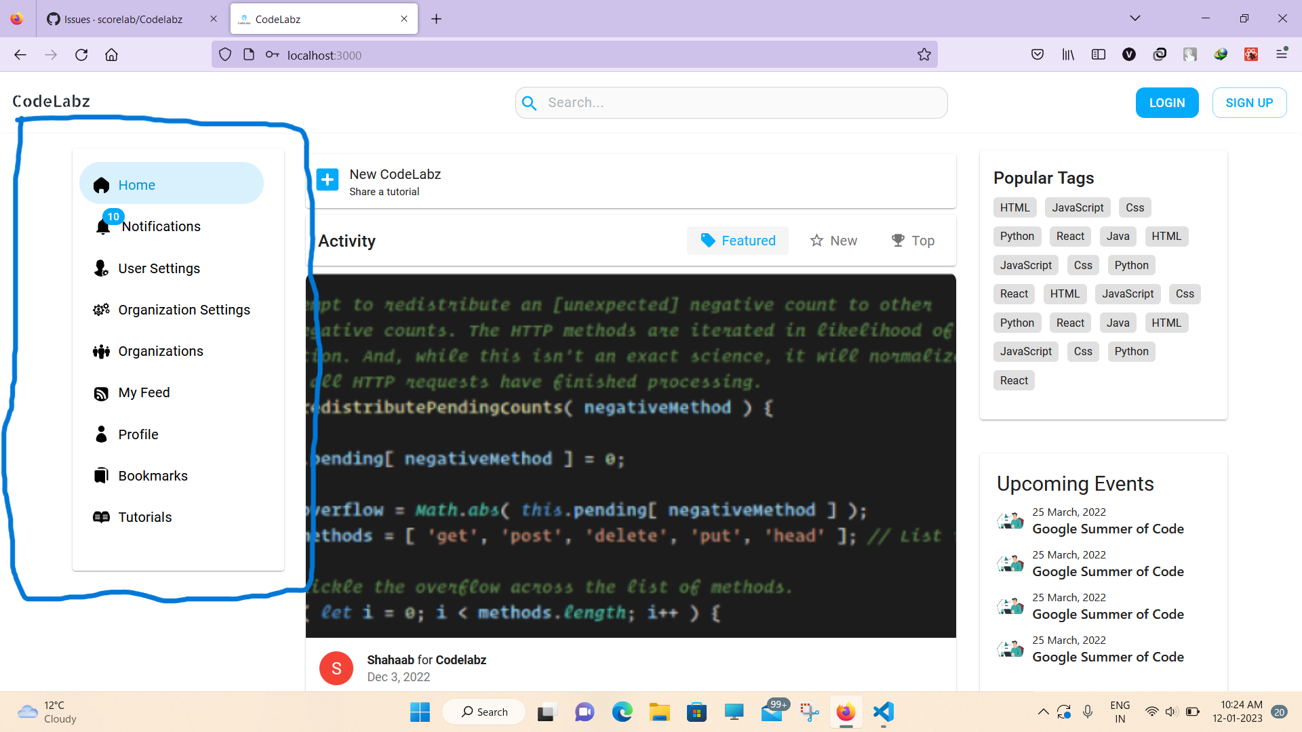Open Organization Settings via the gear icon
Viewport: 1302px width, 732px height.
pos(184,310)
